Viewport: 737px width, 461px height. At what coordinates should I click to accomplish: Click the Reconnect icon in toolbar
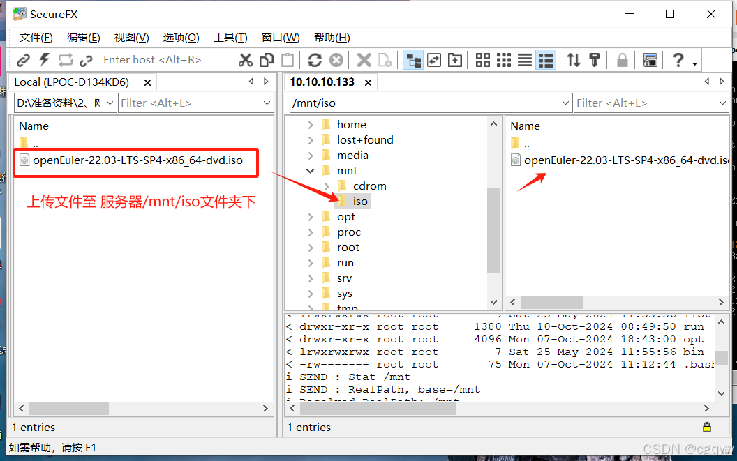pyautogui.click(x=66, y=60)
